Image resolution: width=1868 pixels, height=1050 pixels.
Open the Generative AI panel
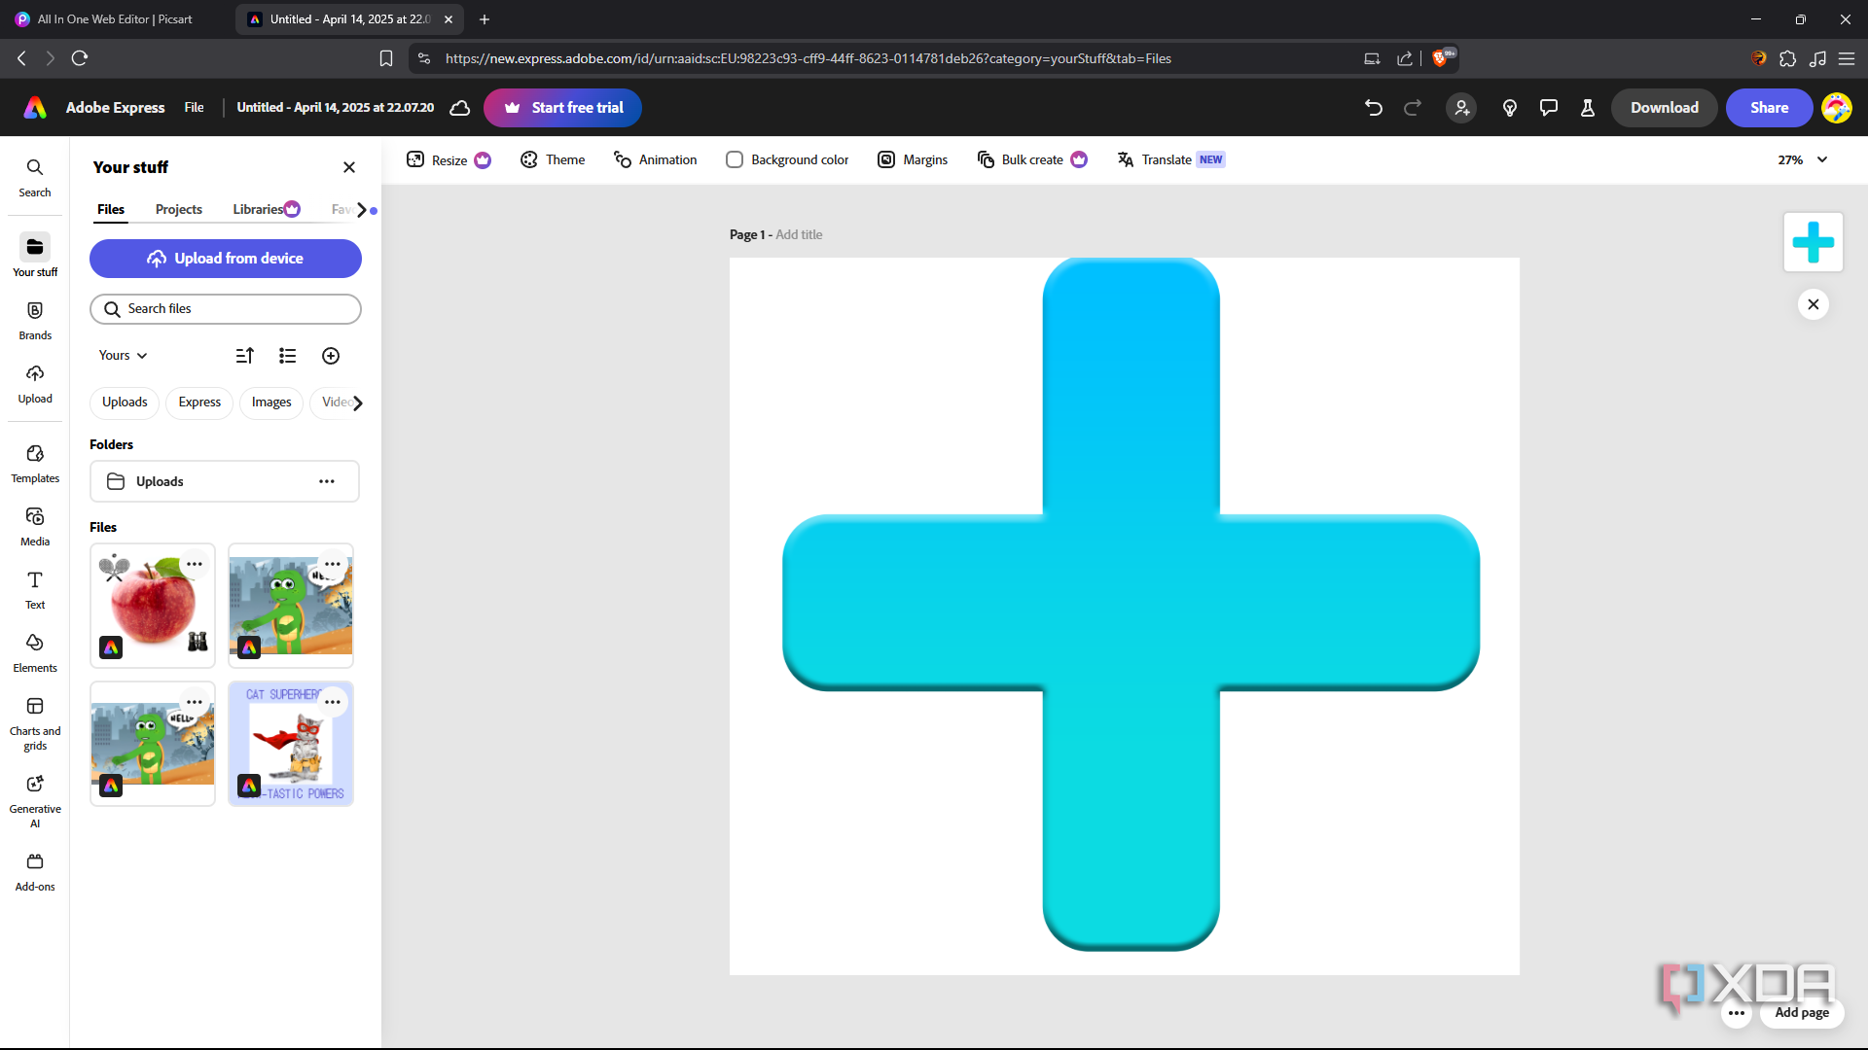[x=35, y=801]
